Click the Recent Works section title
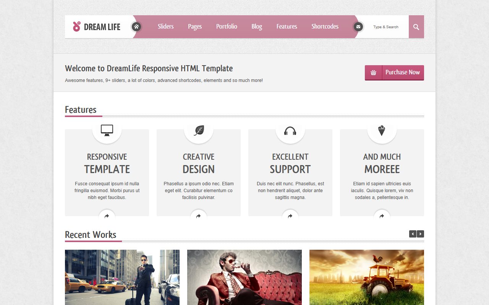 coord(91,234)
